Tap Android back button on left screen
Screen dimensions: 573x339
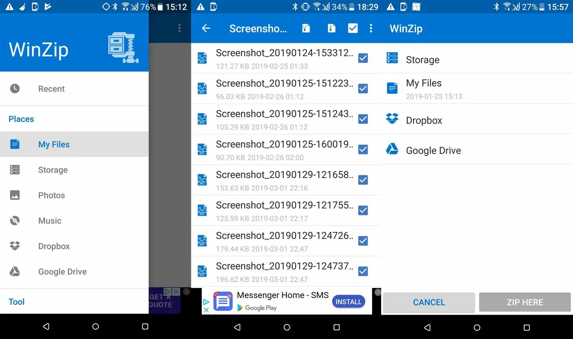click(x=46, y=326)
